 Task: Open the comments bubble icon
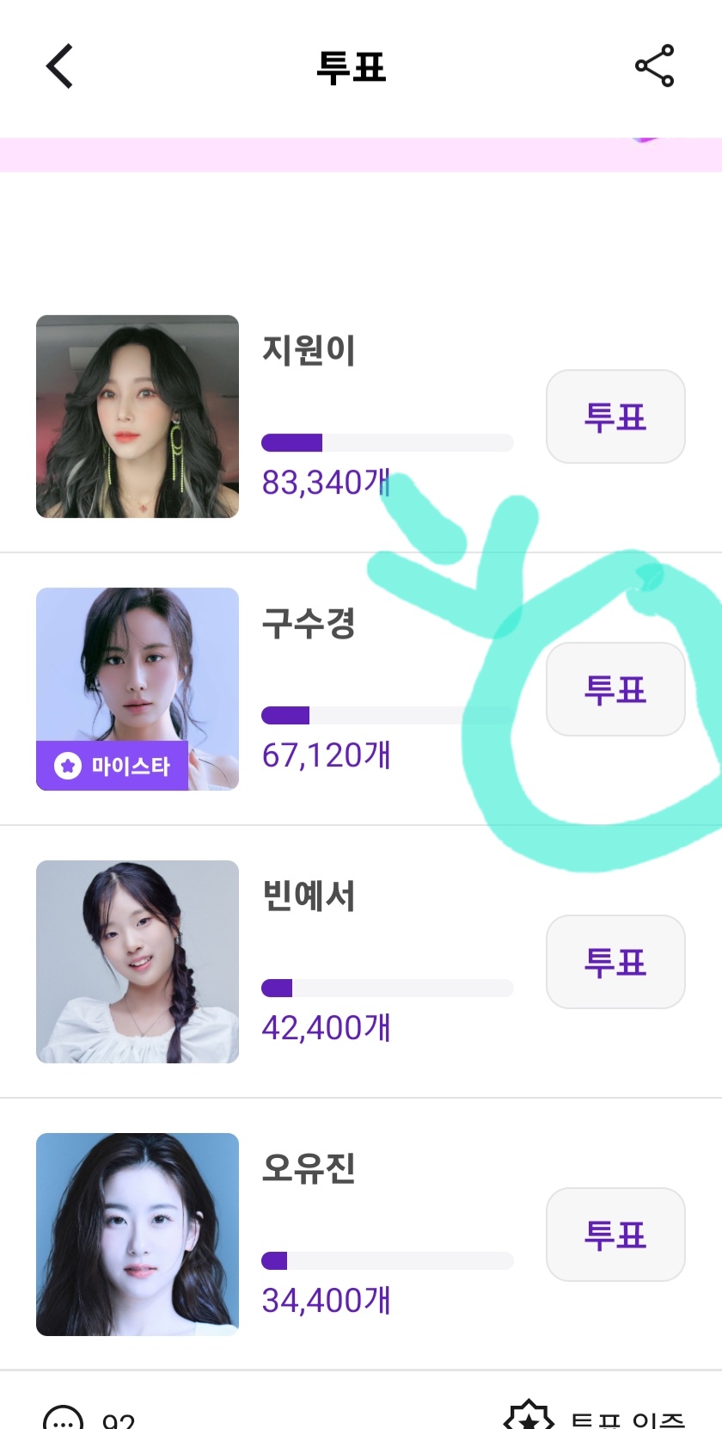tap(64, 1418)
